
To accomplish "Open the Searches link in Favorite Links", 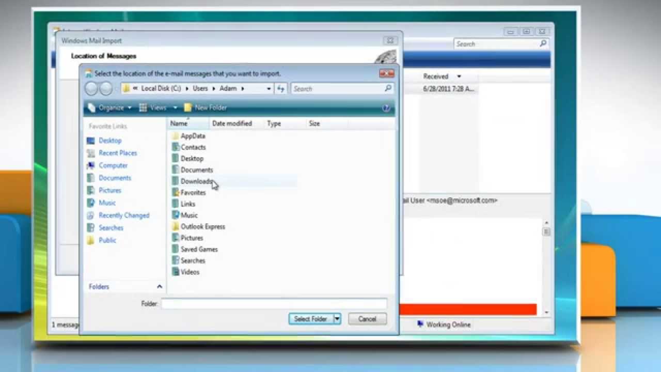I will [x=111, y=228].
